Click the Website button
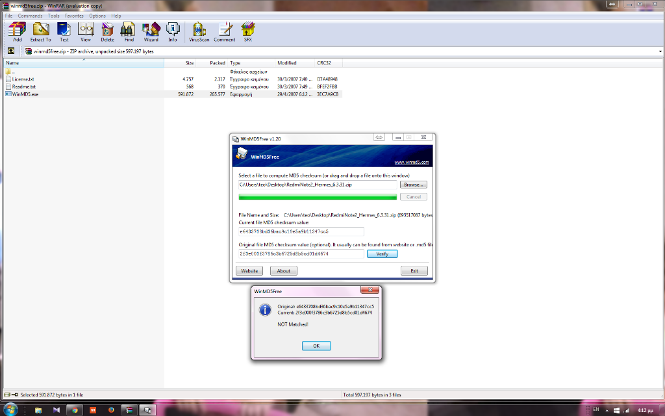The image size is (665, 416). click(249, 271)
